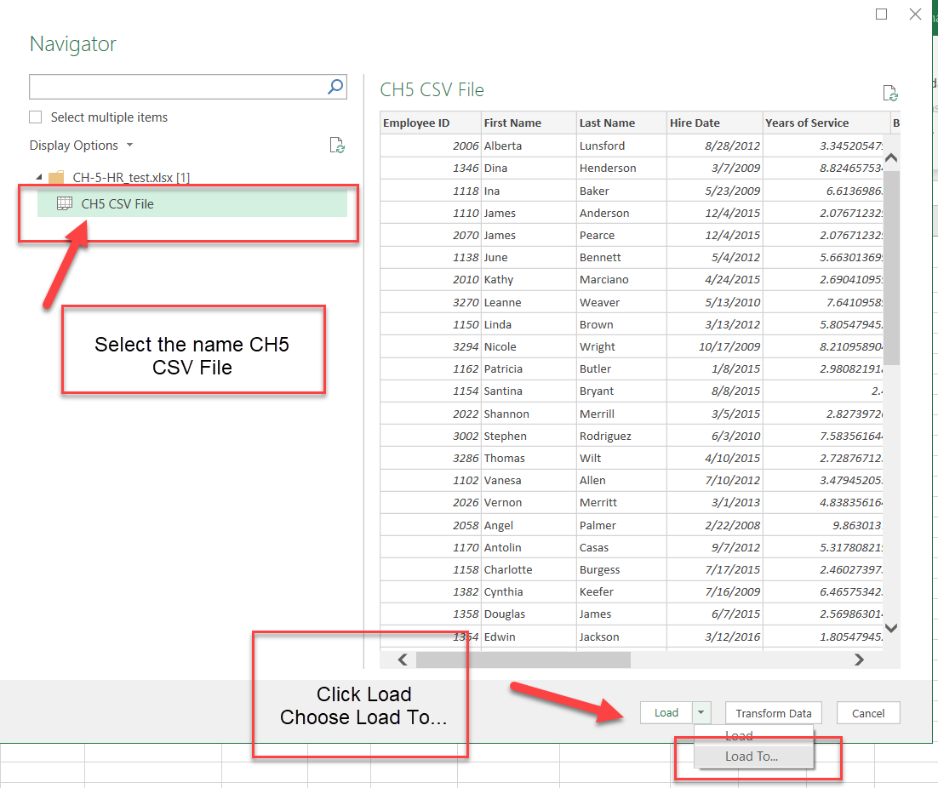Enable Select multiple items checkbox
Viewport: 938px width, 788px height.
[35, 117]
